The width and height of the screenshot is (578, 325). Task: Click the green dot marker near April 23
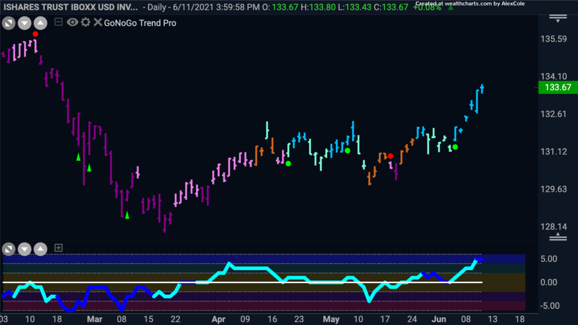click(288, 164)
